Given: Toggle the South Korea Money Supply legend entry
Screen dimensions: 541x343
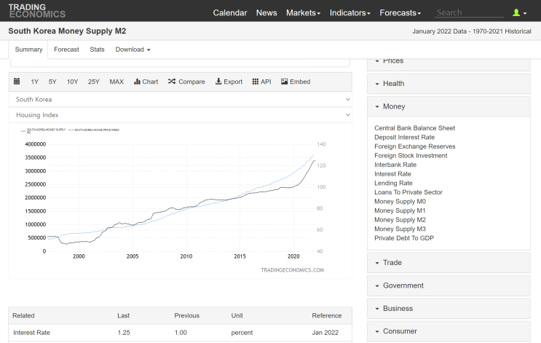Looking at the screenshot, I should tap(44, 130).
